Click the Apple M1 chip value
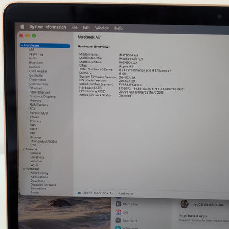229x229 pixels. coord(126,66)
